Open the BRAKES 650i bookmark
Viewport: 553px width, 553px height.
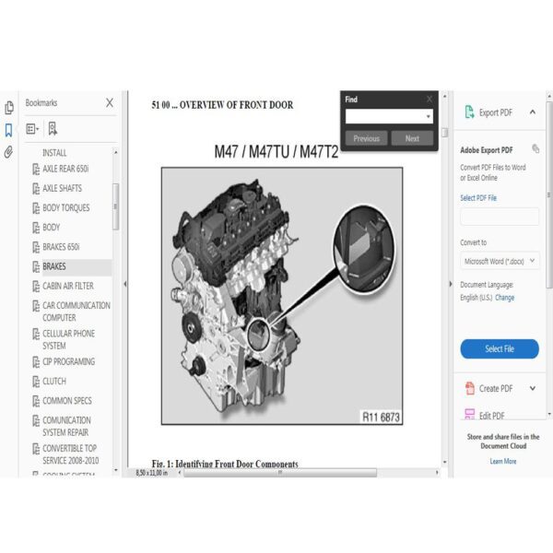pyautogui.click(x=61, y=247)
